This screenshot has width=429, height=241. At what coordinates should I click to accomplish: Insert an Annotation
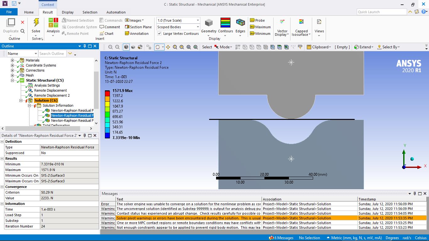pyautogui.click(x=137, y=34)
